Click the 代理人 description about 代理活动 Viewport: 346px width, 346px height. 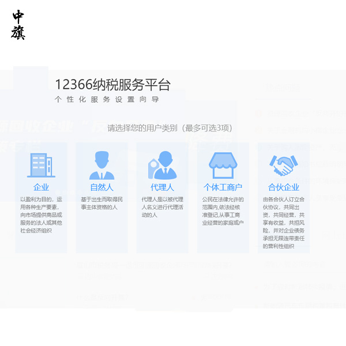[x=162, y=207]
